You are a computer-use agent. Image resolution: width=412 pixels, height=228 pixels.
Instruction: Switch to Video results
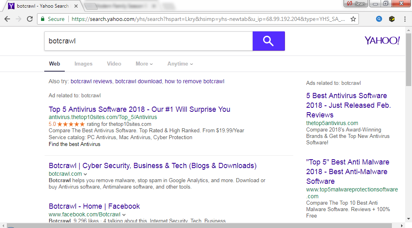[114, 64]
